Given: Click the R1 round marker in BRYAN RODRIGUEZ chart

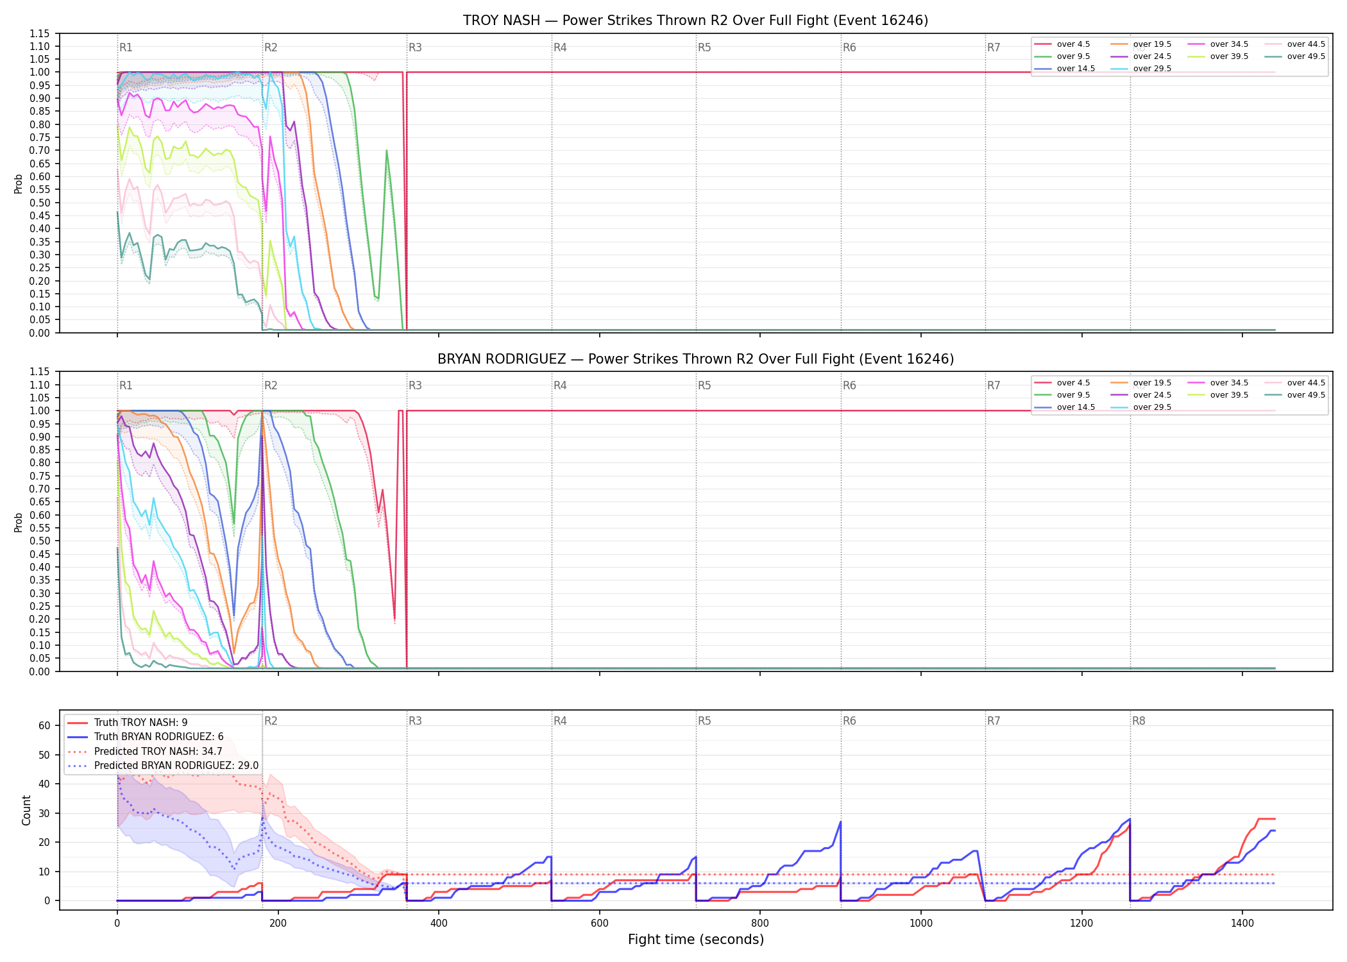Looking at the screenshot, I should (x=126, y=385).
